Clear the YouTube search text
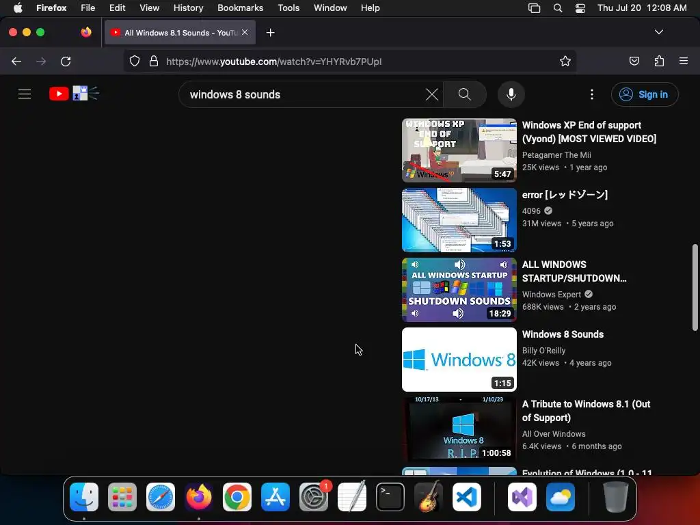The image size is (700, 525). 432,94
